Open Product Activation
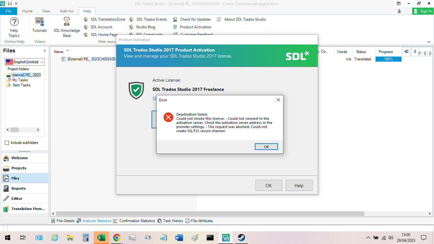434x244 pixels. point(195,27)
